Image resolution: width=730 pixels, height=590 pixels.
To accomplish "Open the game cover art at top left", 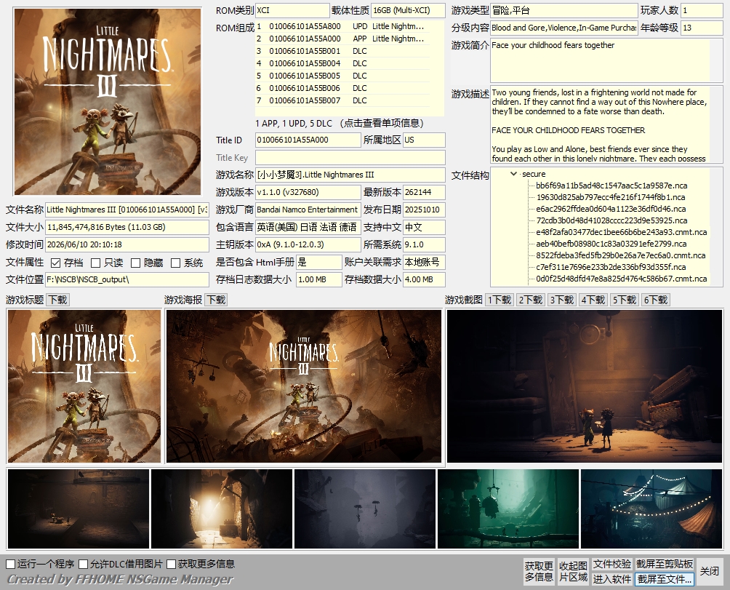I will [108, 102].
